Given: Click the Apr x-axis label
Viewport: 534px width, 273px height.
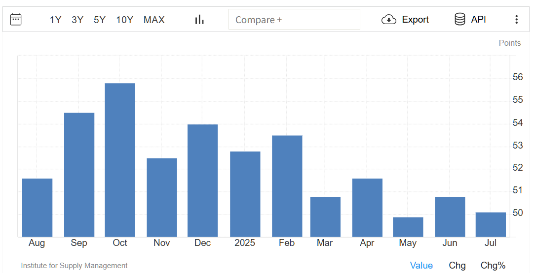Looking at the screenshot, I should pos(367,243).
